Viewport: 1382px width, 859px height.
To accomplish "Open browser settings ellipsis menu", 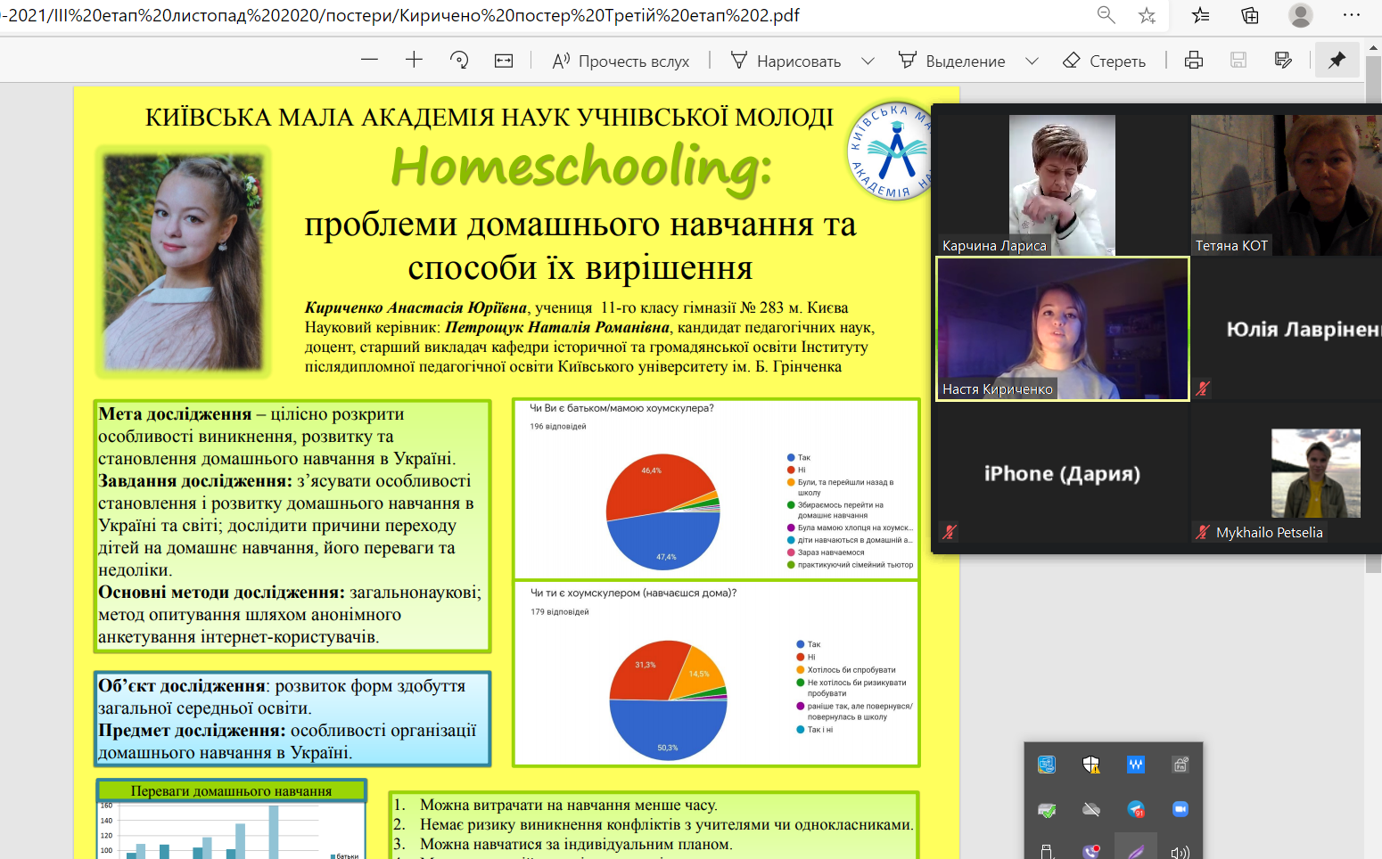I will tap(1352, 15).
